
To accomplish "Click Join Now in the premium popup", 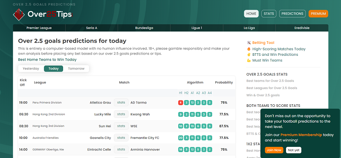I will tap(274, 150).
